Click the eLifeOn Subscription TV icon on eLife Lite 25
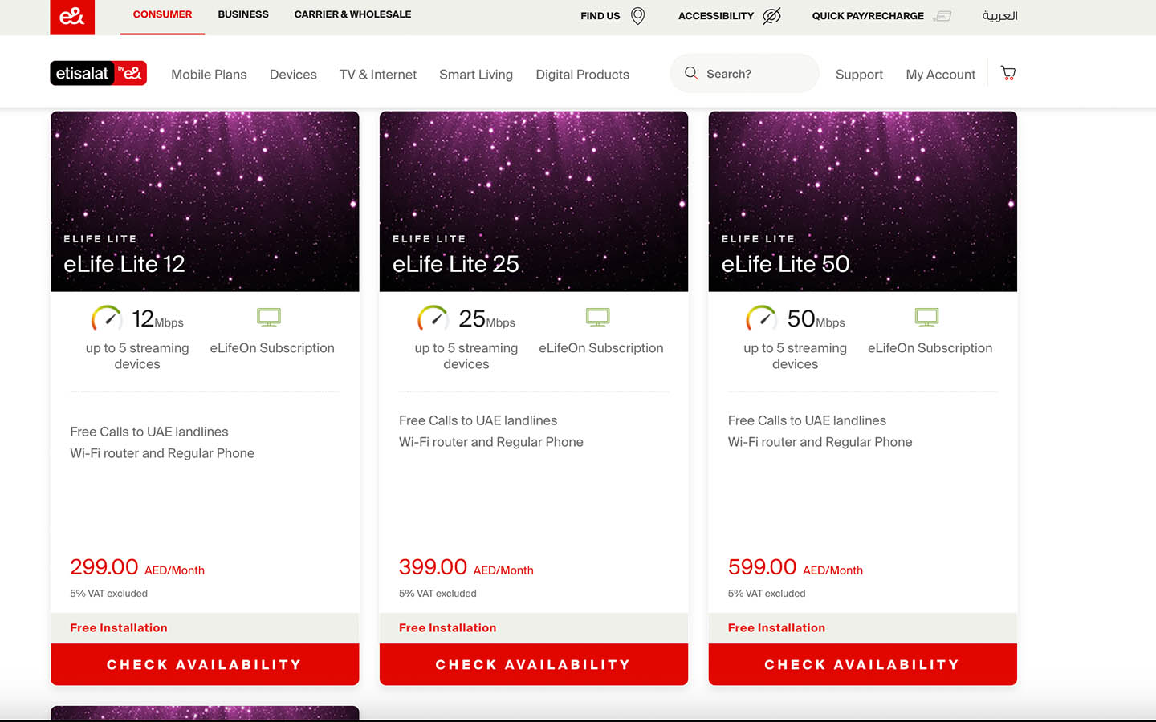Screen dimensions: 1156x722 [x=597, y=317]
